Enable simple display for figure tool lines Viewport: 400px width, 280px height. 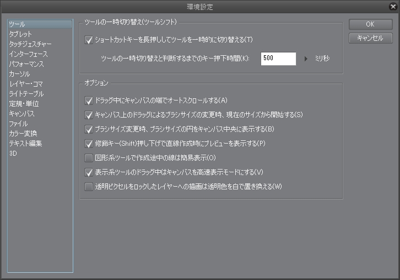(x=89, y=158)
